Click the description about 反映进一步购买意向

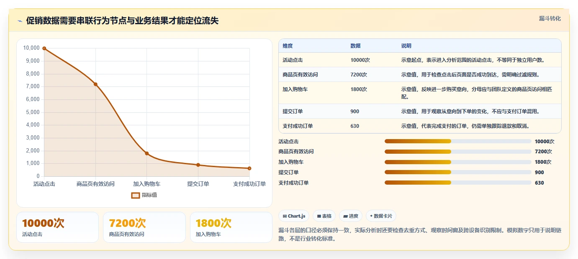476,93
